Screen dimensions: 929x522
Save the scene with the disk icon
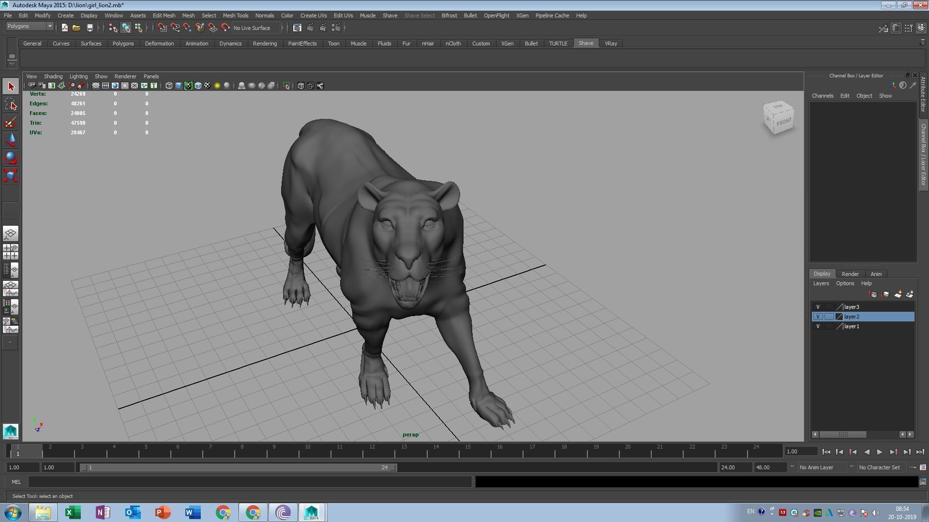[90, 28]
